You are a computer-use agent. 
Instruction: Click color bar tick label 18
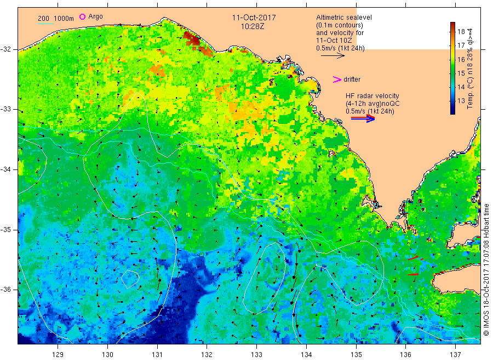461,31
